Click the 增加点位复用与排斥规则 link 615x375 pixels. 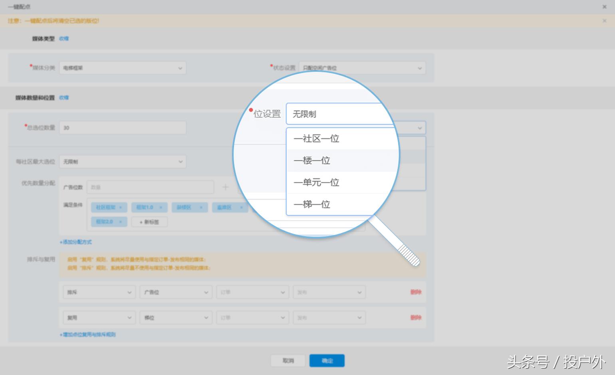pyautogui.click(x=88, y=335)
